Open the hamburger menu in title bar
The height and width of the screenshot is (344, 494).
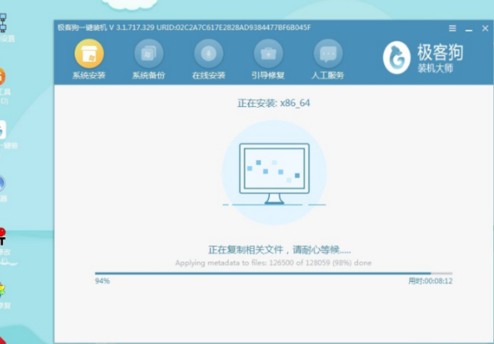(x=452, y=29)
